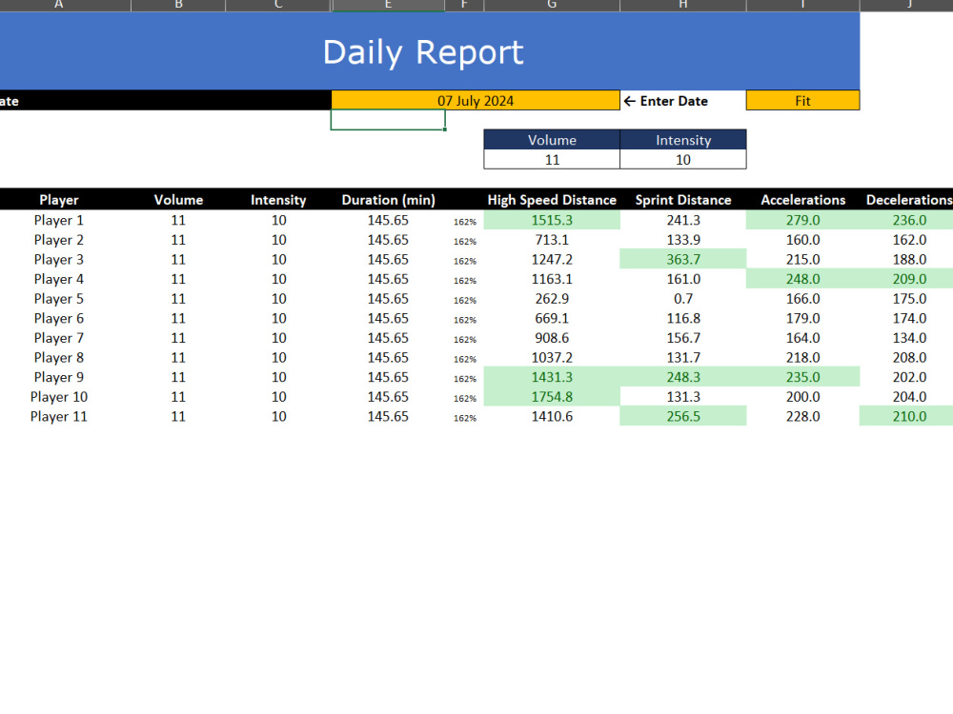The image size is (953, 714).
Task: Click the High Speed Distance header
Action: click(x=552, y=200)
